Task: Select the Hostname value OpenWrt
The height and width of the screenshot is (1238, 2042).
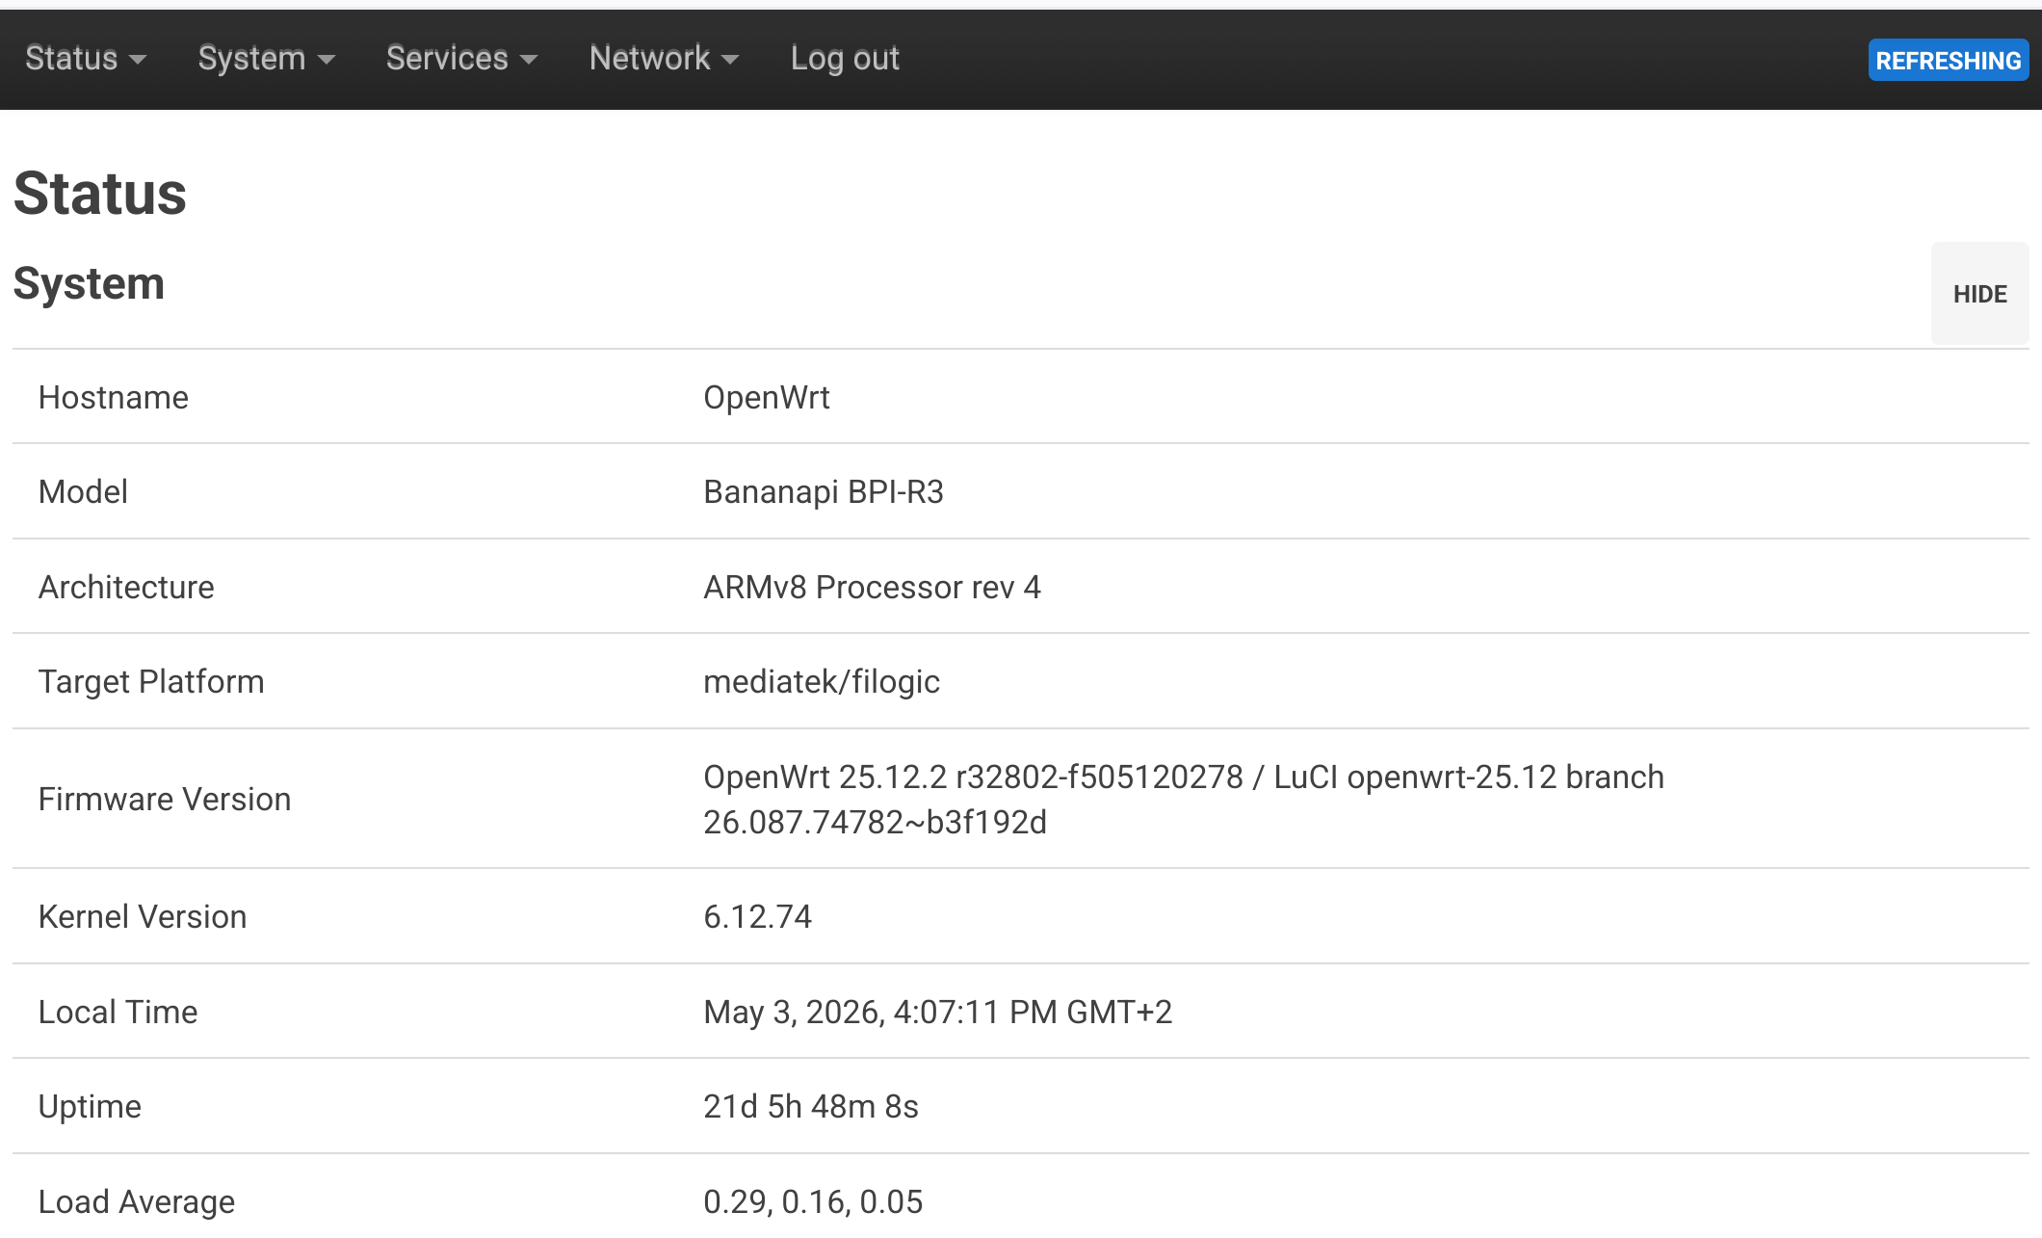Action: click(x=766, y=397)
